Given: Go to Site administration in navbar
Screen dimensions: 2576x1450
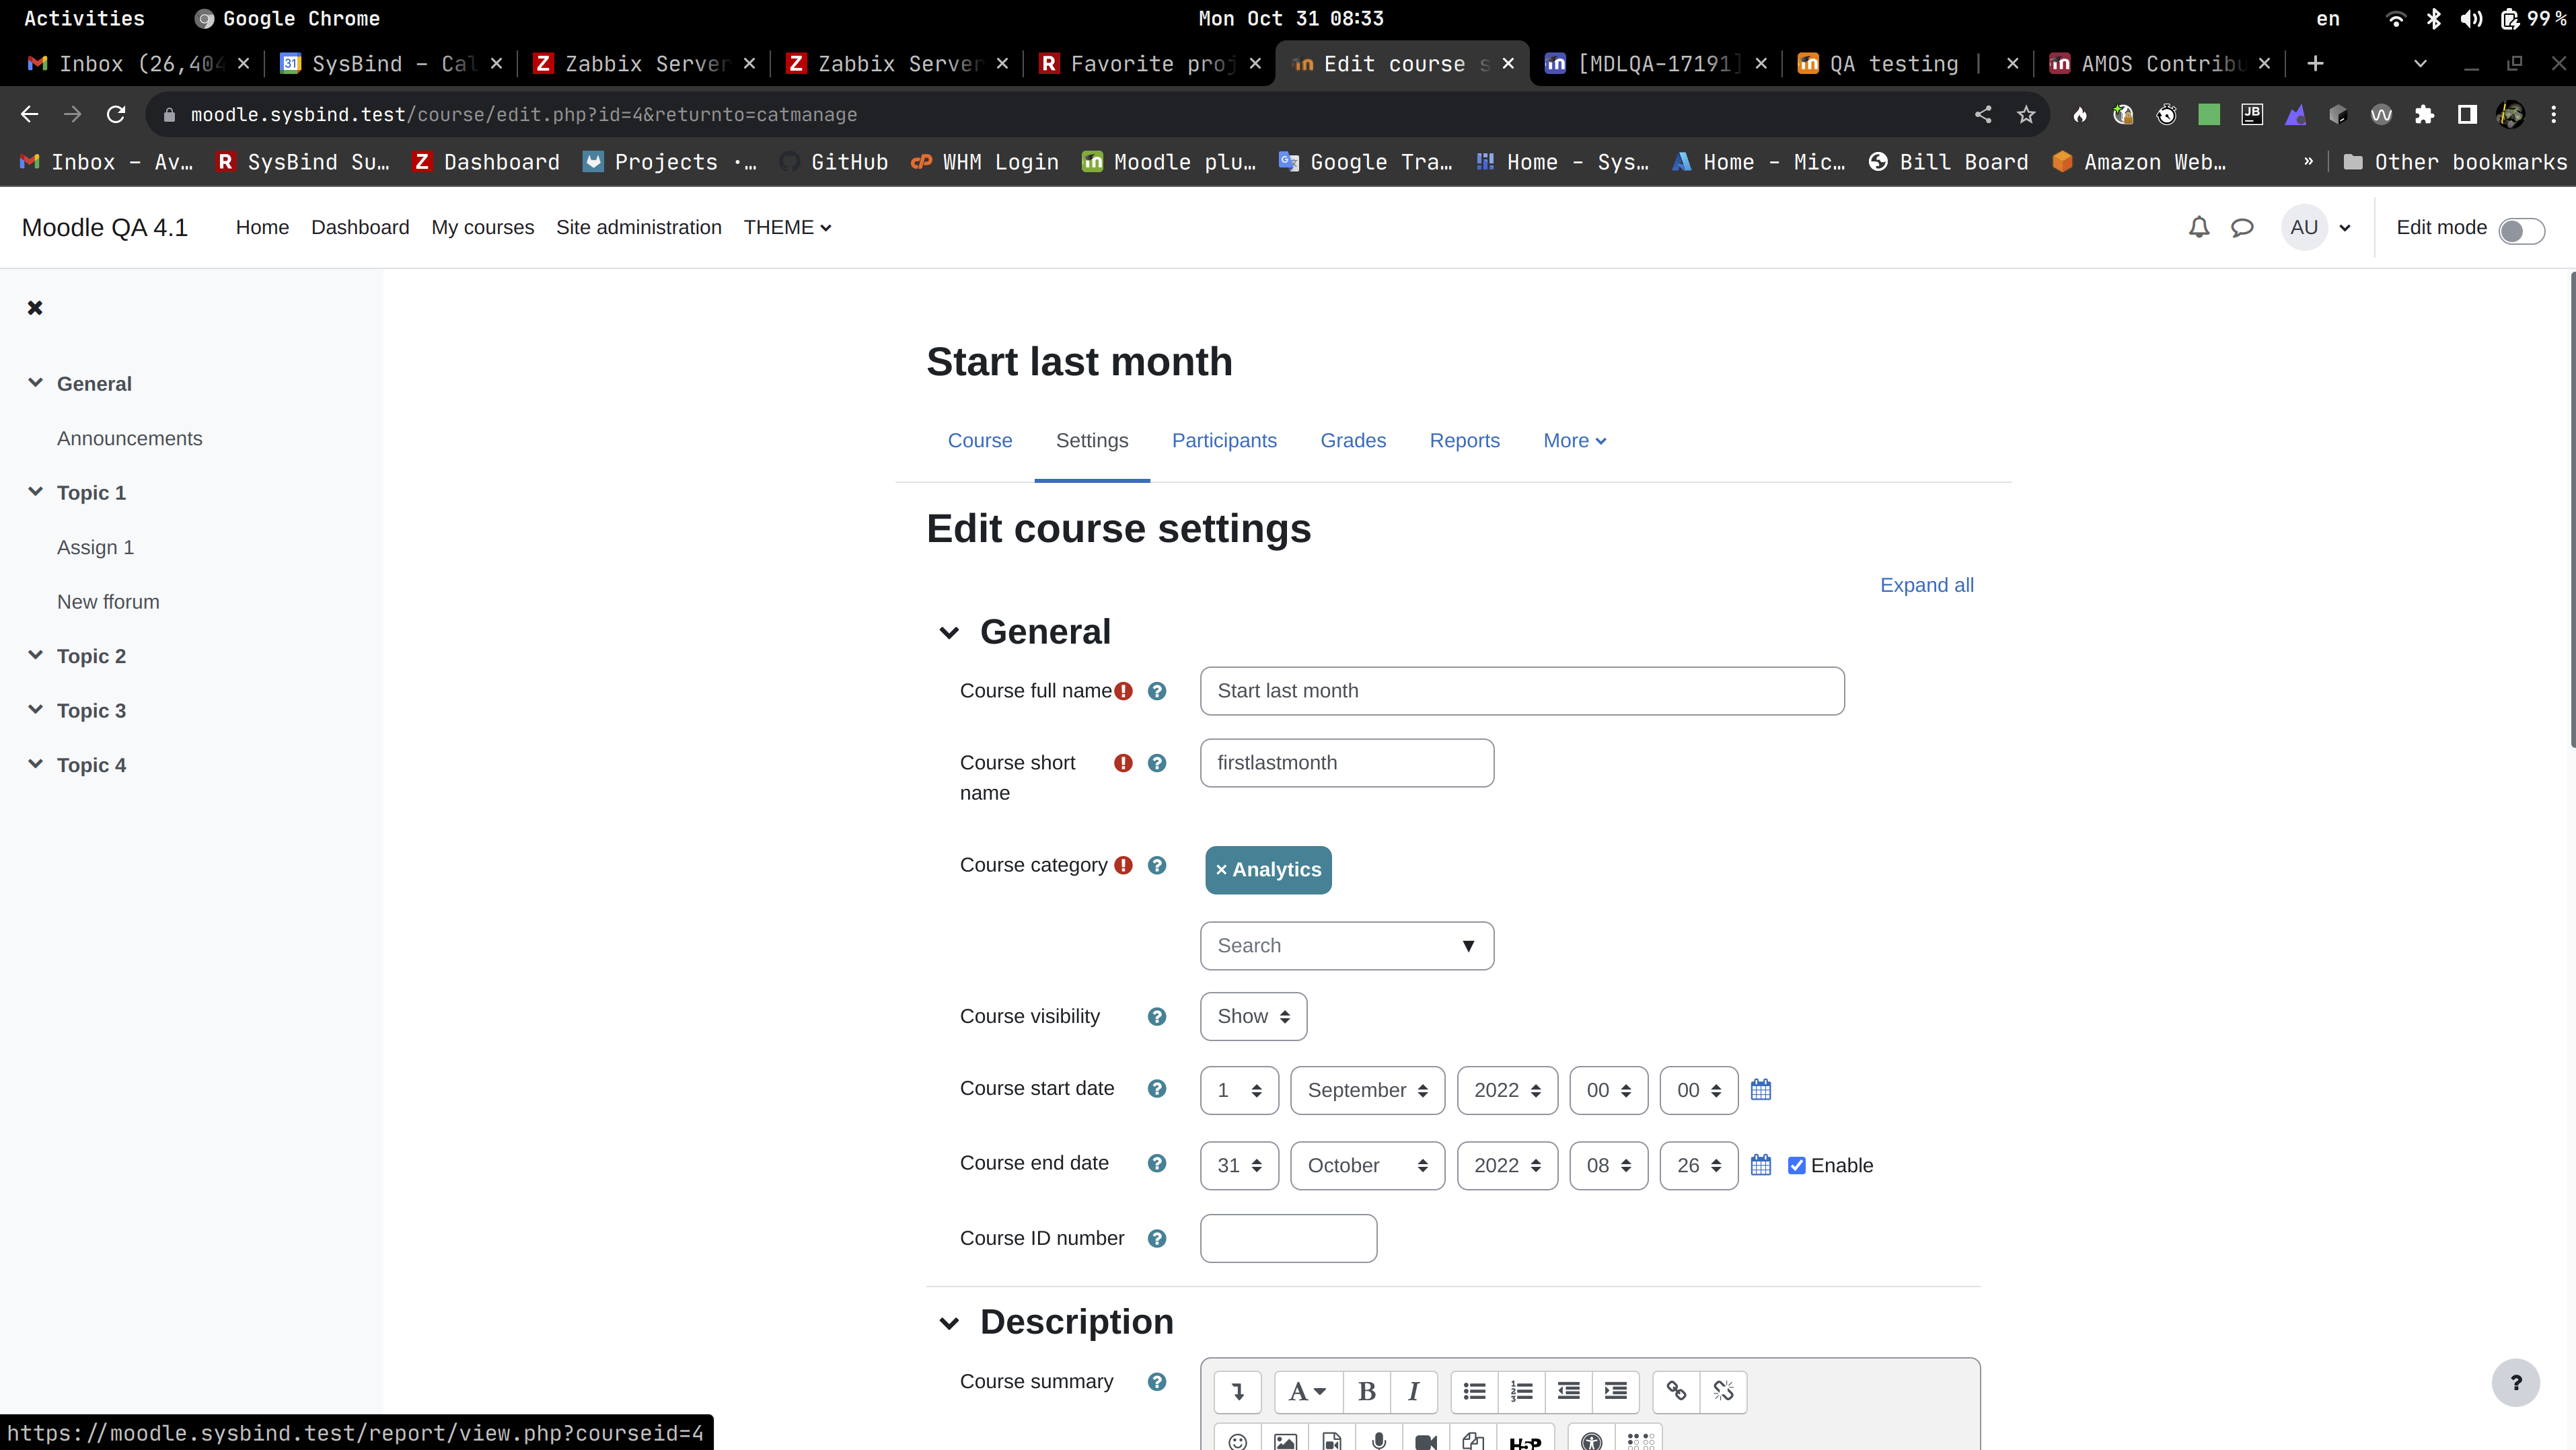Looking at the screenshot, I should tap(638, 227).
